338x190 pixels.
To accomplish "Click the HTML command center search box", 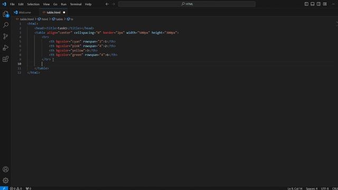I will coord(186,4).
